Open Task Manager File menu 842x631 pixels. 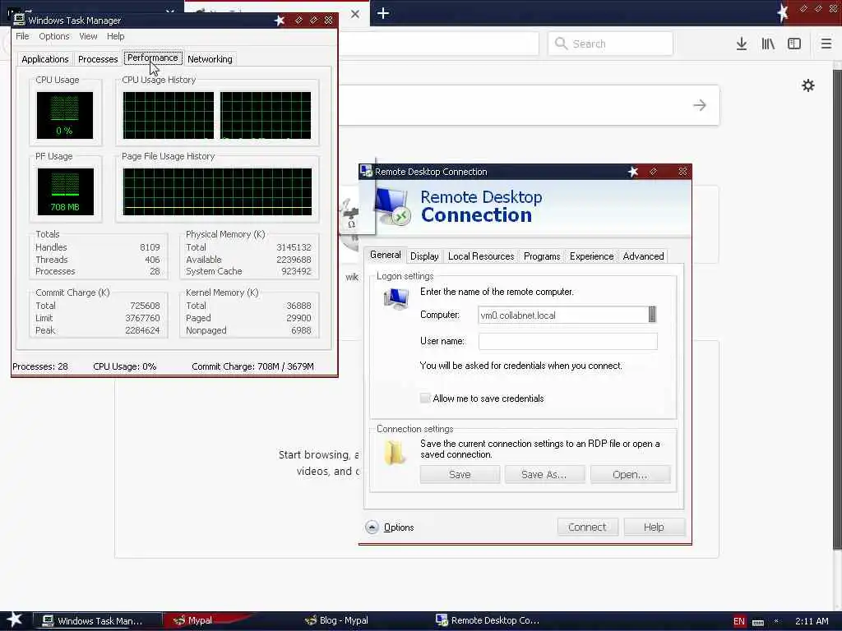click(x=22, y=36)
